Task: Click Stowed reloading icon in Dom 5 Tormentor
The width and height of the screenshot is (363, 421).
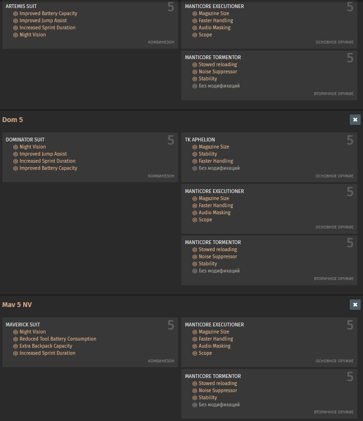Action: tap(195, 250)
